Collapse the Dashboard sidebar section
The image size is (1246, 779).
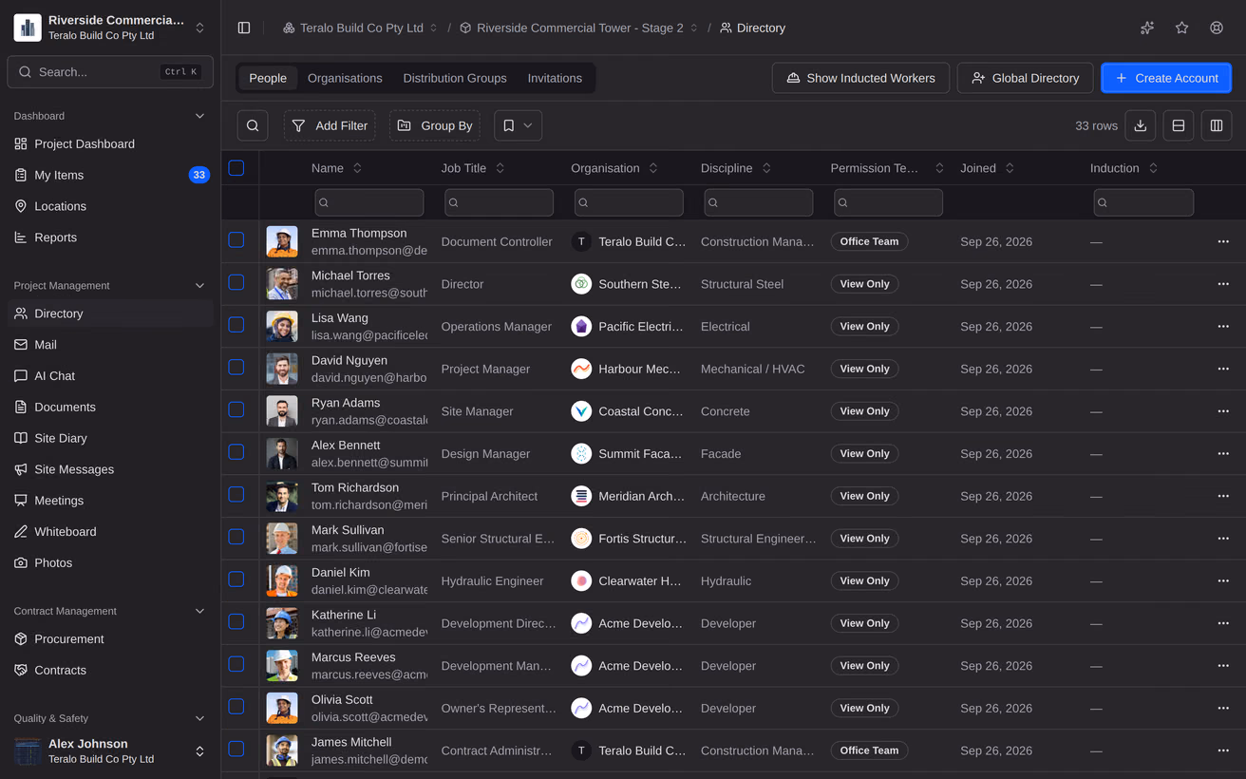[199, 116]
